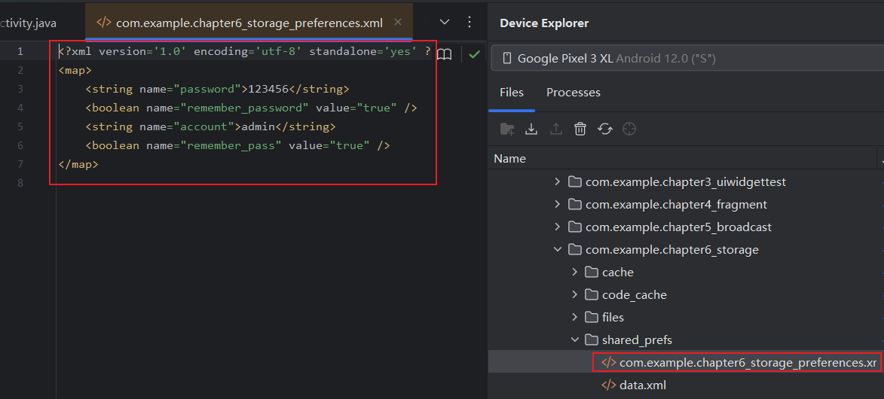884x399 pixels.
Task: Toggle reader mode book icon in editor
Action: pos(445,54)
